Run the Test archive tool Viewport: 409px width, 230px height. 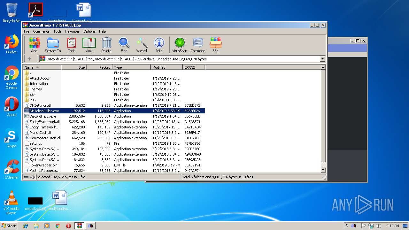(71, 45)
